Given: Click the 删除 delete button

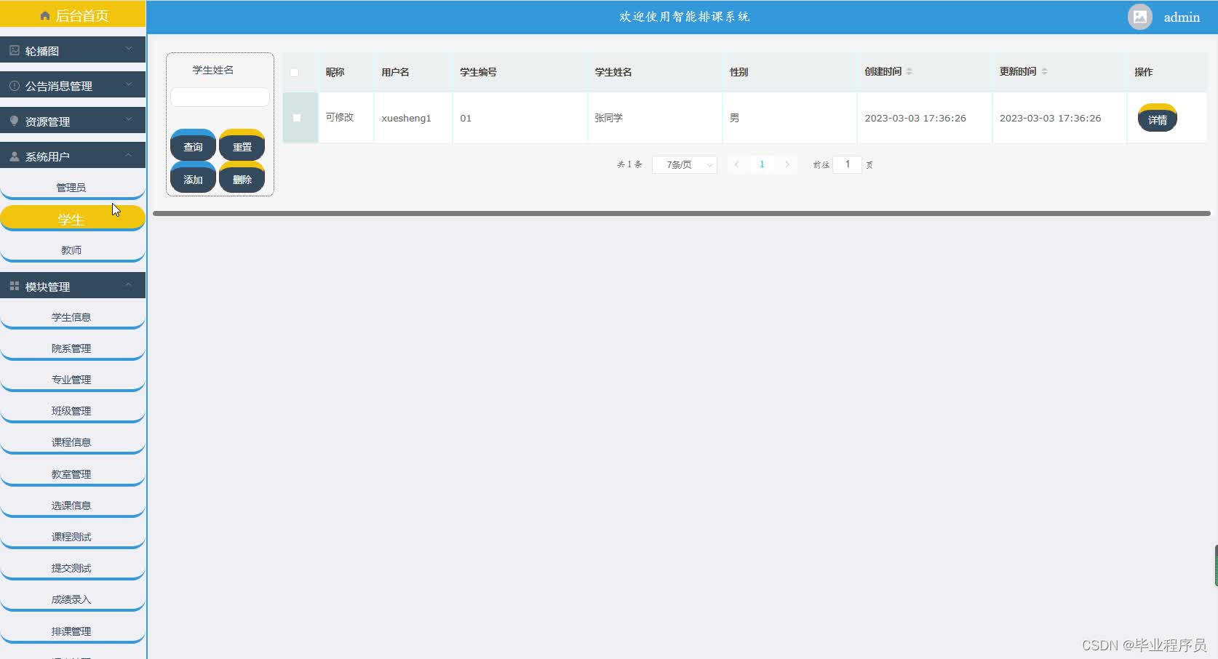Looking at the screenshot, I should click(x=242, y=178).
